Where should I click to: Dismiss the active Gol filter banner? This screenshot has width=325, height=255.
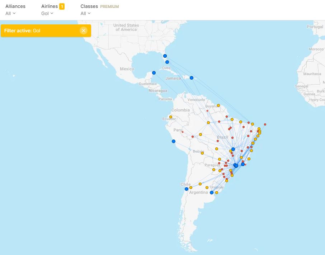click(x=84, y=30)
